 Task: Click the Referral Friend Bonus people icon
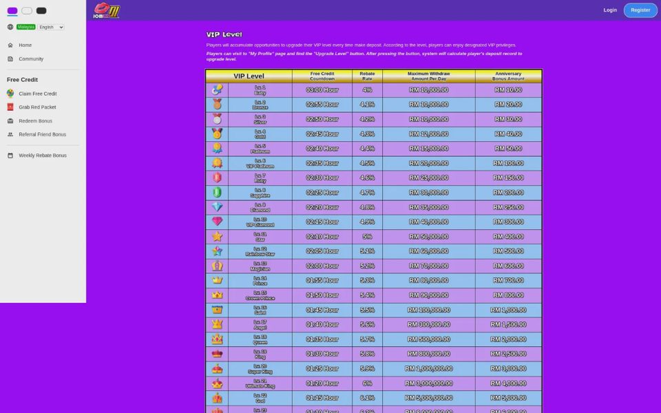click(10, 134)
